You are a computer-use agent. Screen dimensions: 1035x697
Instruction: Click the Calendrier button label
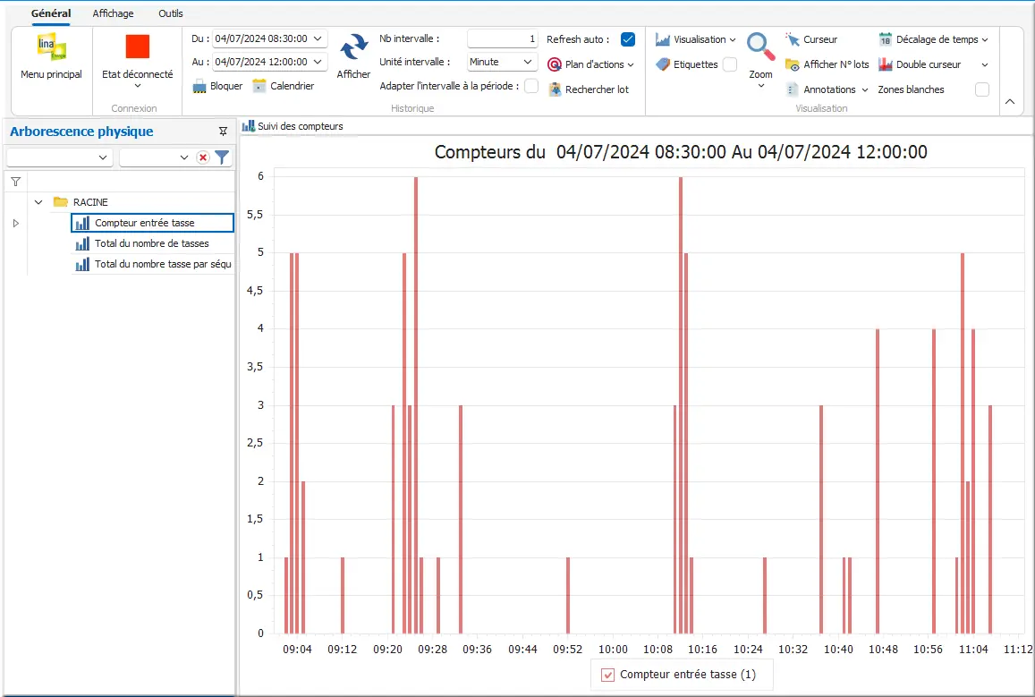point(293,86)
